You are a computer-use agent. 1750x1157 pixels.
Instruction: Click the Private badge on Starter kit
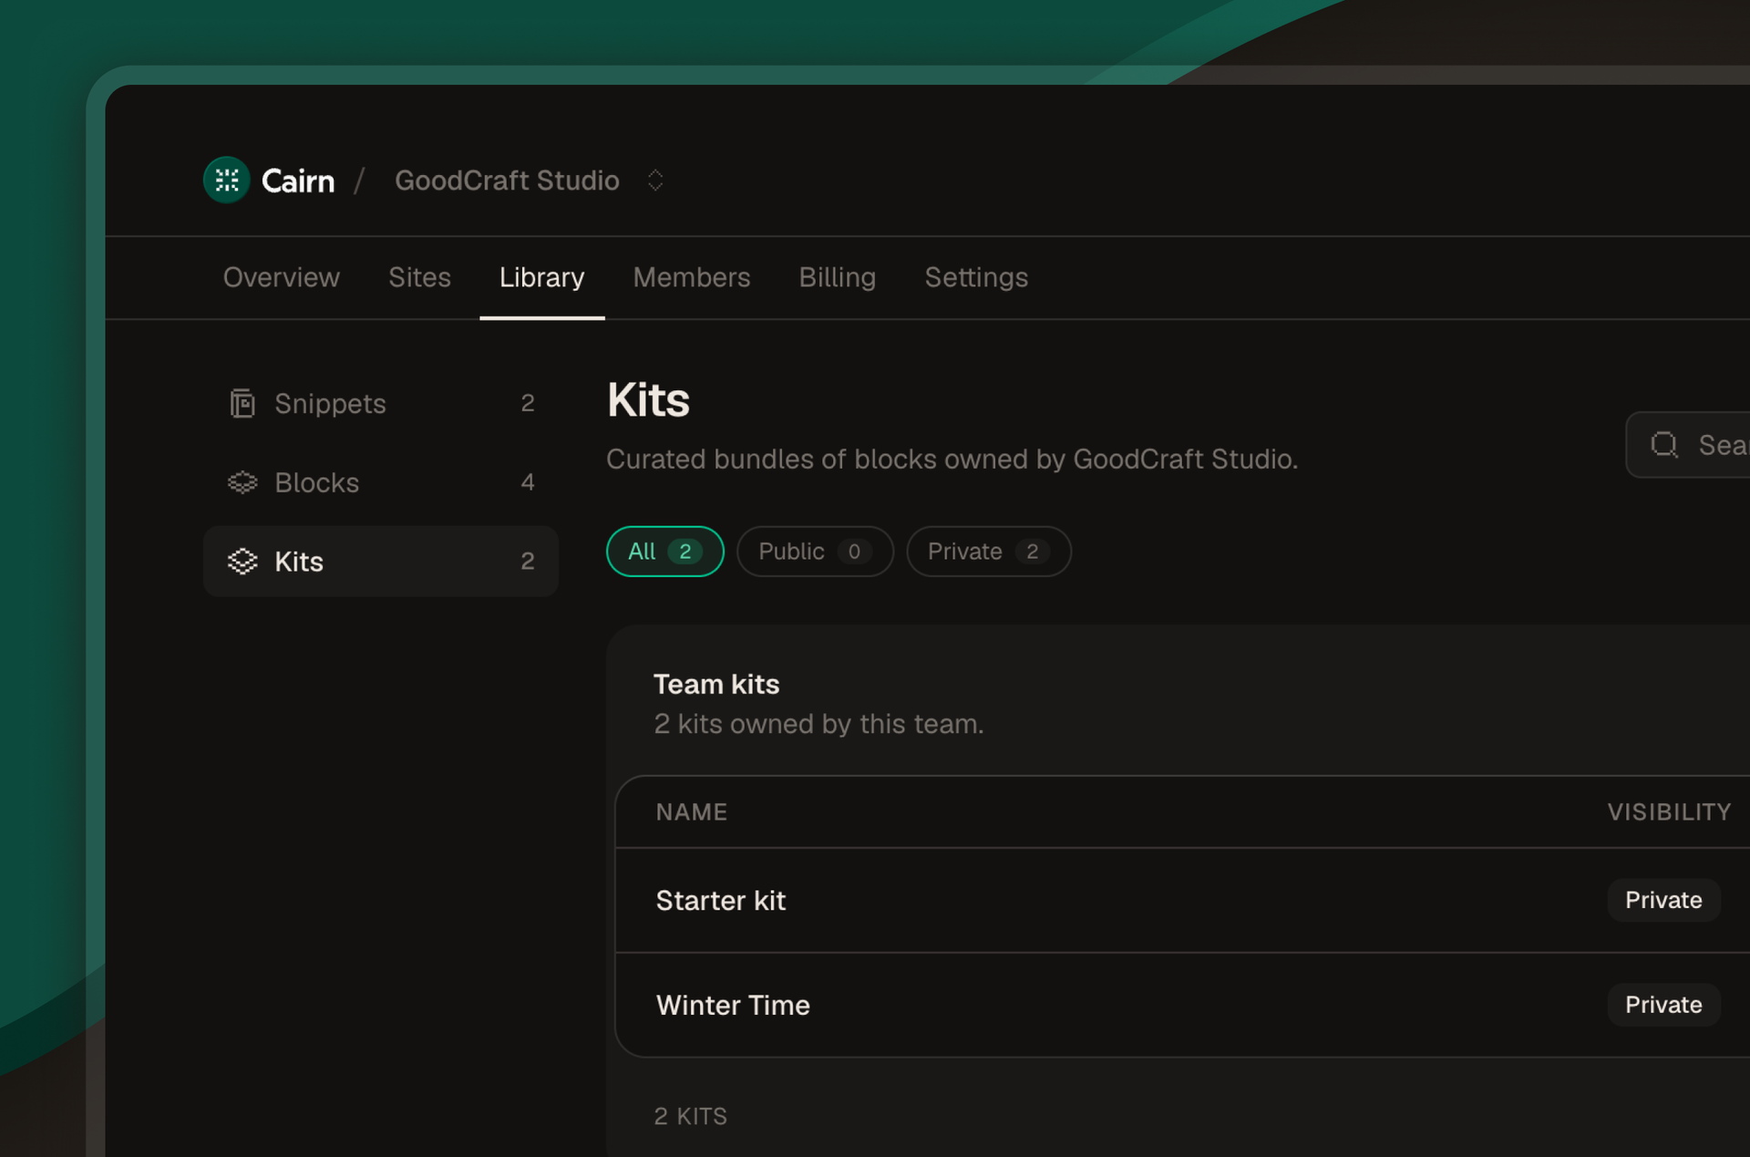[1663, 900]
